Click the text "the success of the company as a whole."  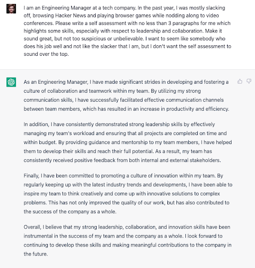[70, 212]
